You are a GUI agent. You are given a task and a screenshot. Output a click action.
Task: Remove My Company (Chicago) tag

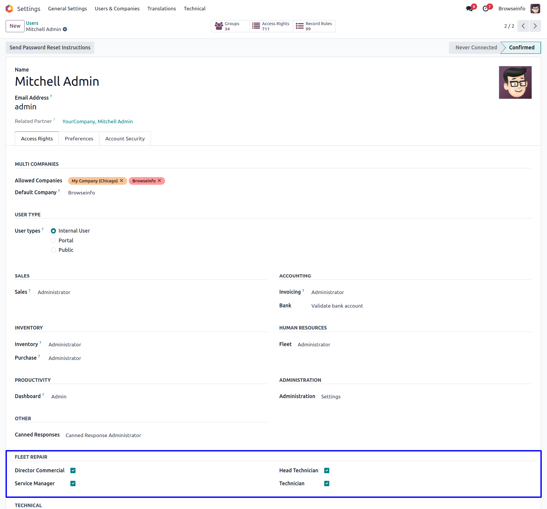(122, 181)
